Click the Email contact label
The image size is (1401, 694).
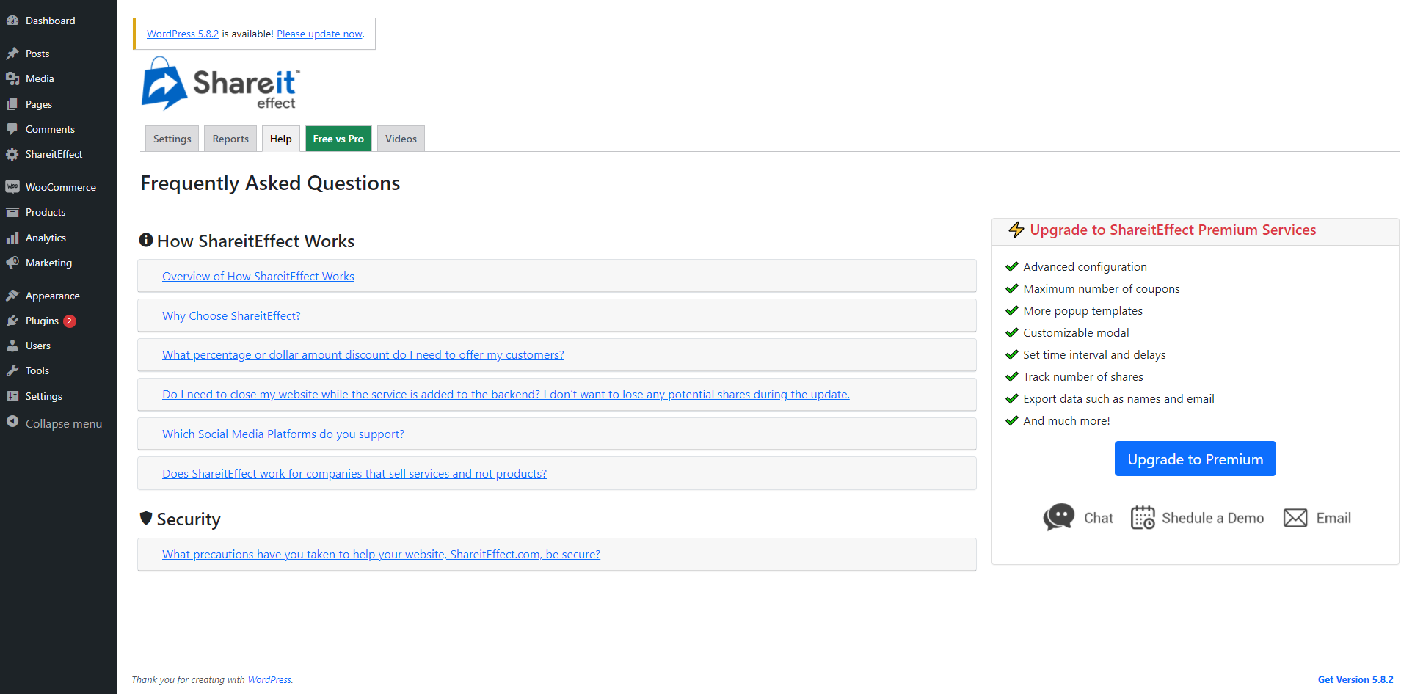pyautogui.click(x=1333, y=518)
